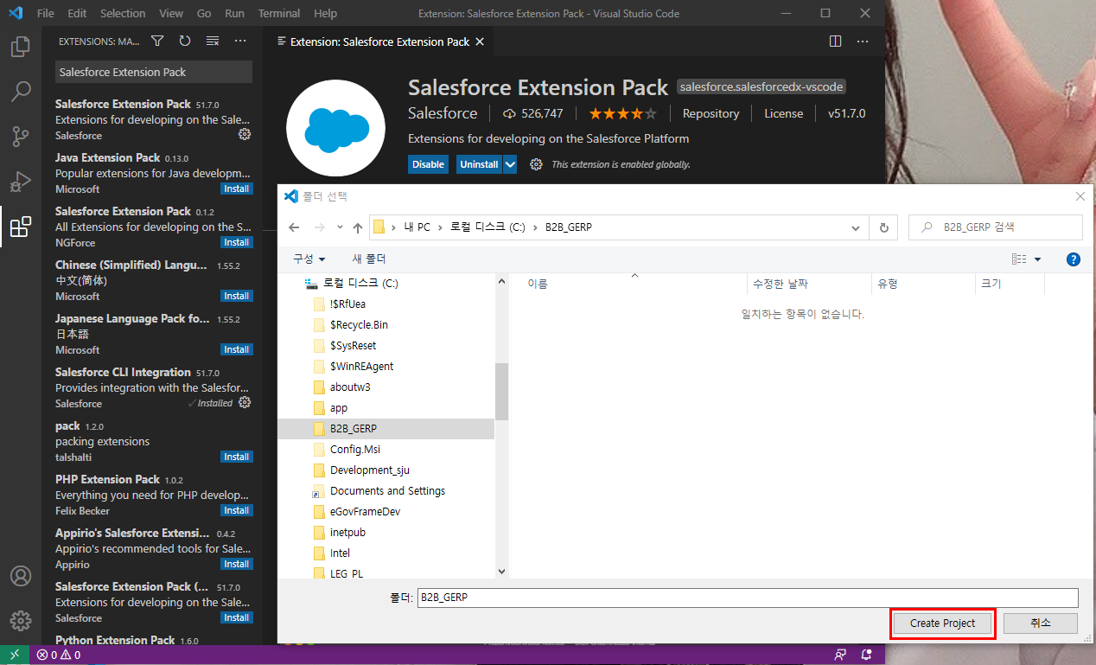Open the Selection menu
The width and height of the screenshot is (1096, 665).
point(123,13)
